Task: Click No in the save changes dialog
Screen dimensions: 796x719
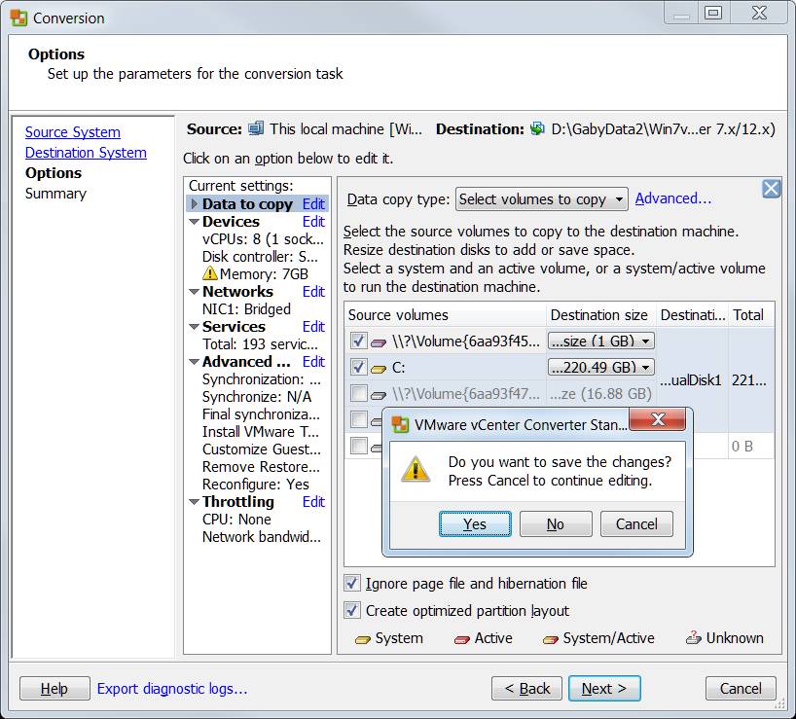Action: pyautogui.click(x=556, y=523)
